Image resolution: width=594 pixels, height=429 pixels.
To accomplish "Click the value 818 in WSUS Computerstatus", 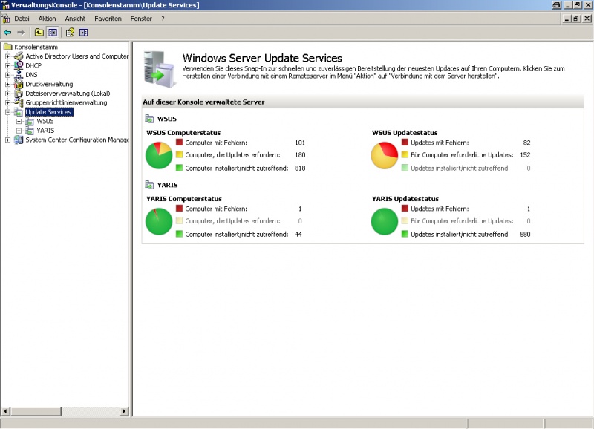I will pos(300,168).
